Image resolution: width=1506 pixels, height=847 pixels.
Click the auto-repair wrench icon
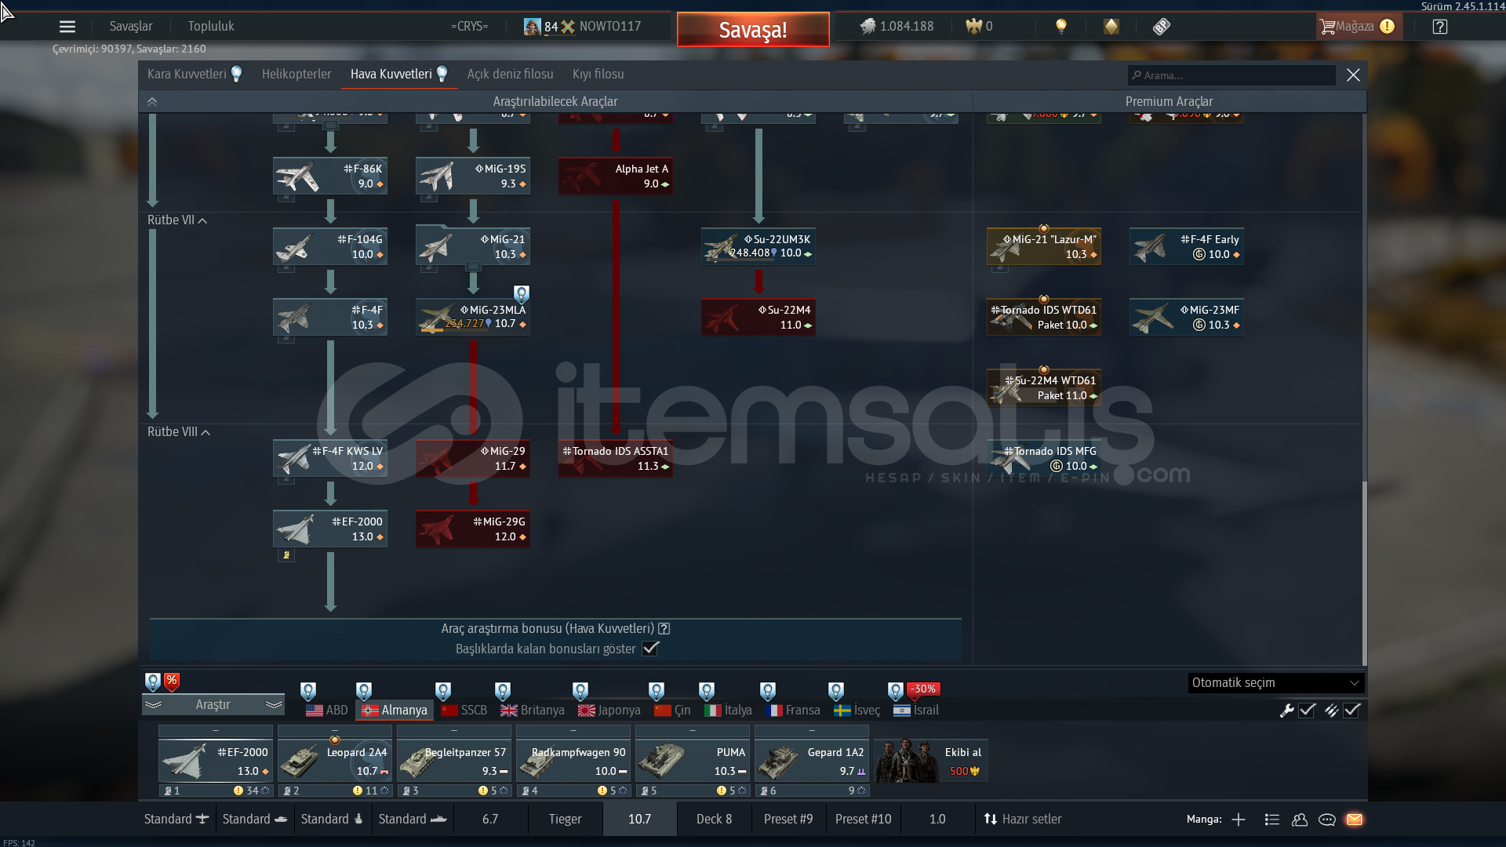tap(1286, 711)
